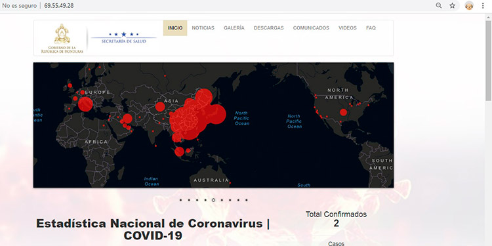
Task: Select the fourth slideshow dot
Action: click(205, 200)
